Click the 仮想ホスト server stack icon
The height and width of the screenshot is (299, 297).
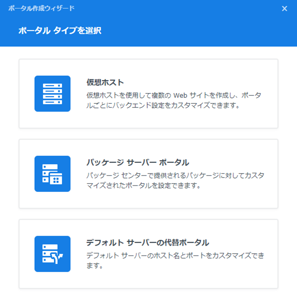(52, 94)
